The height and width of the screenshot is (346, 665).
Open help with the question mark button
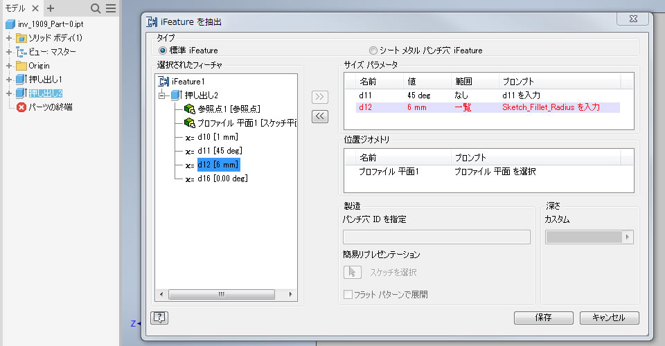[159, 318]
